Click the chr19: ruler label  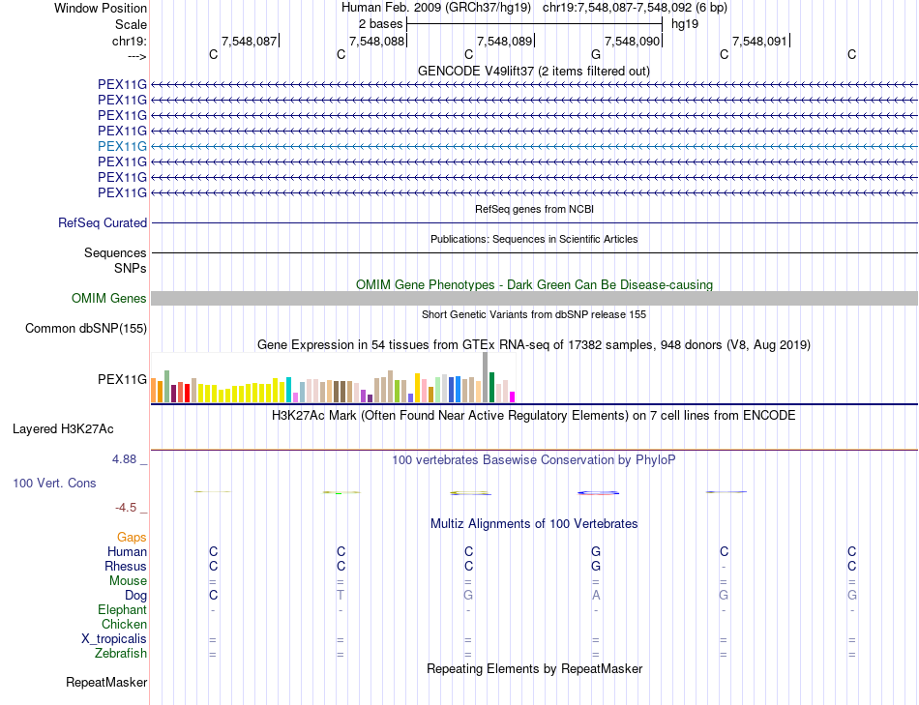click(130, 41)
